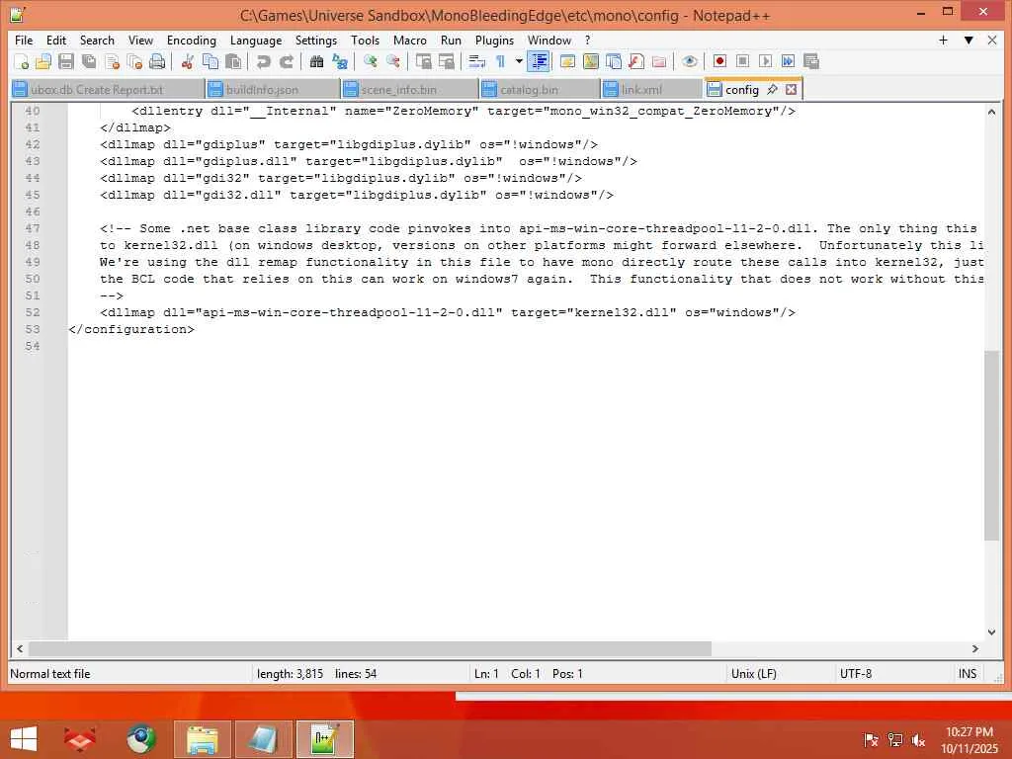
Task: Click the Close document toolbar icon
Action: coord(112,61)
